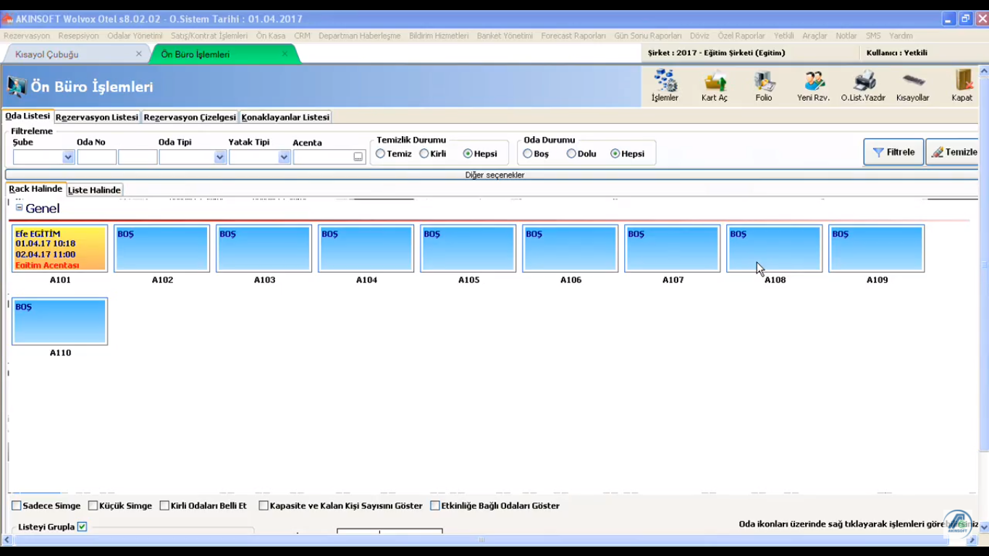Toggle Kirli Odaları Belli Et checkbox
This screenshot has width=989, height=556.
coord(165,506)
